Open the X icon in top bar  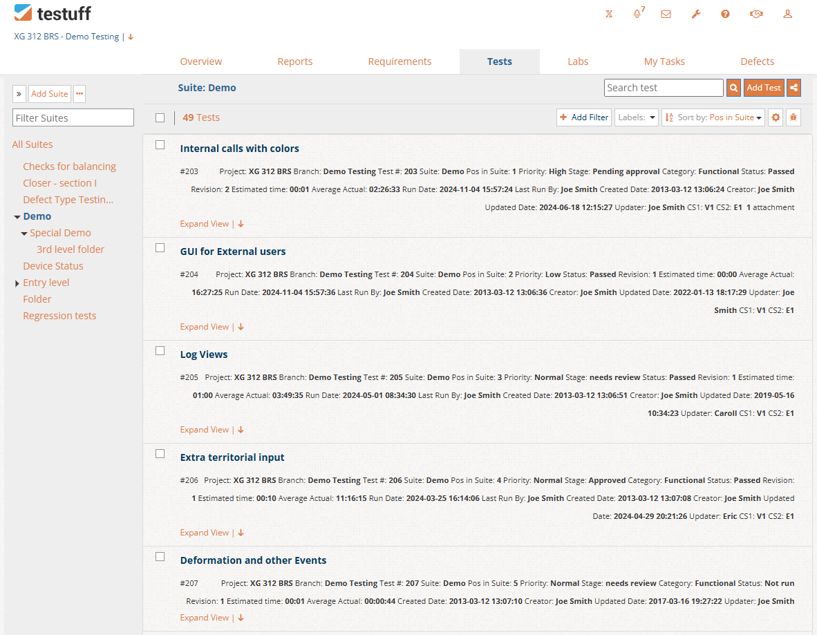608,14
